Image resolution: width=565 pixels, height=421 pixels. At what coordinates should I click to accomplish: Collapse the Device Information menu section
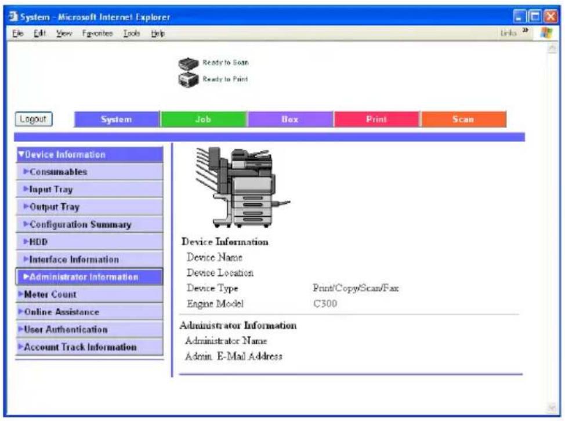tap(89, 154)
